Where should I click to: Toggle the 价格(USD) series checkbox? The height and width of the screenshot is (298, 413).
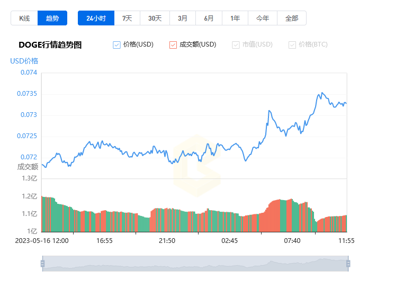(x=116, y=45)
